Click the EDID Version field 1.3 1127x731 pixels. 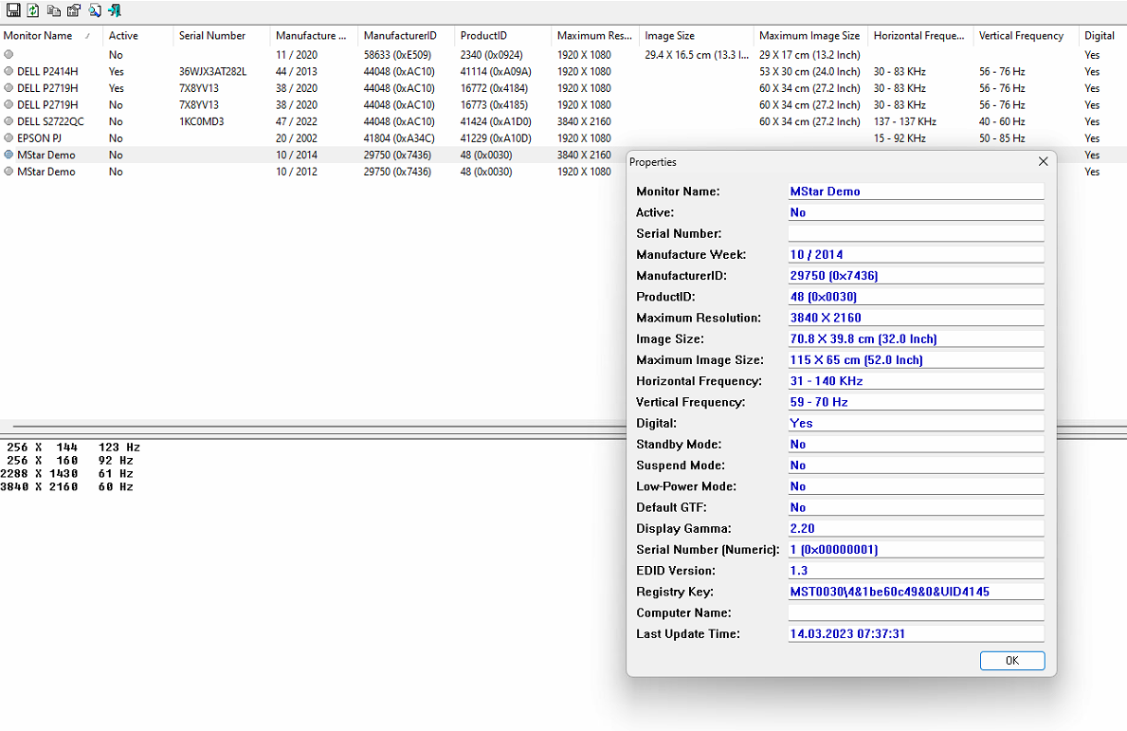[916, 571]
